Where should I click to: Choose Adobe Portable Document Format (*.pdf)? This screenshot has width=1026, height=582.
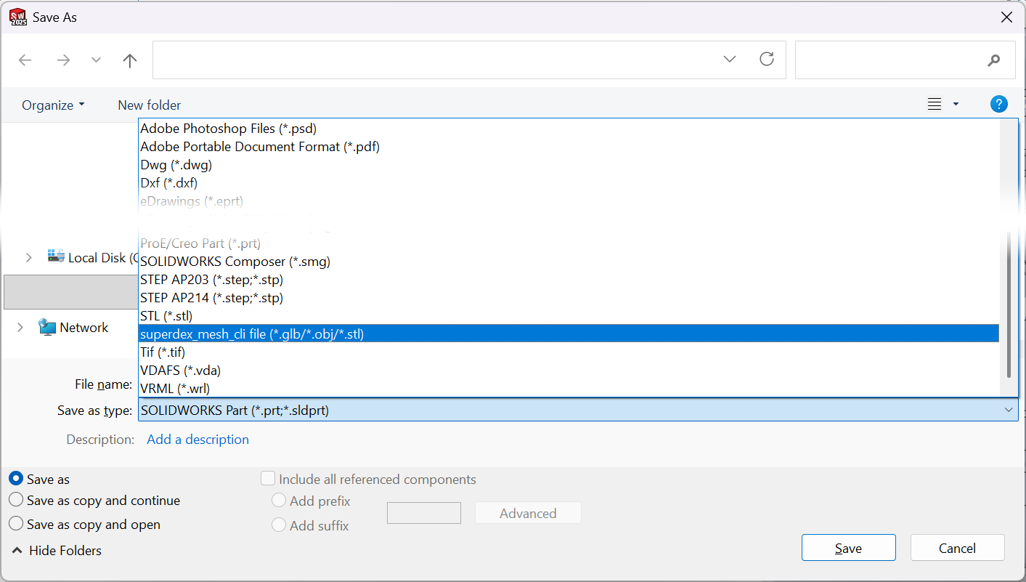[569, 147]
